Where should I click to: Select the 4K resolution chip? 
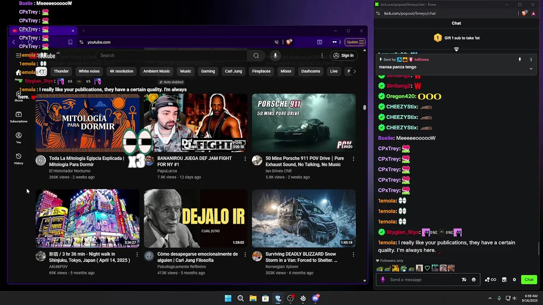click(121, 71)
